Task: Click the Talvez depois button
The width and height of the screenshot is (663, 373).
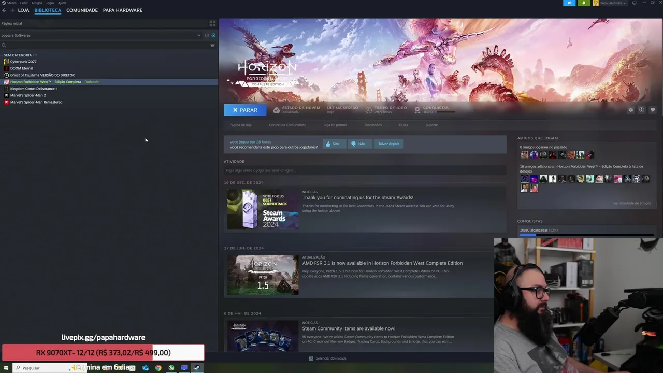Action: click(x=388, y=144)
